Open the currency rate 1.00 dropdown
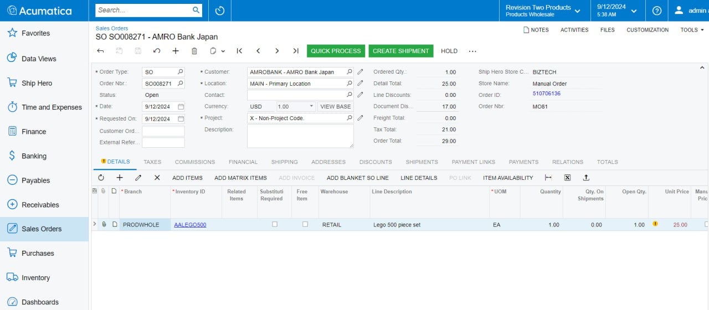Viewport: 709px width, 310px height. pyautogui.click(x=312, y=106)
